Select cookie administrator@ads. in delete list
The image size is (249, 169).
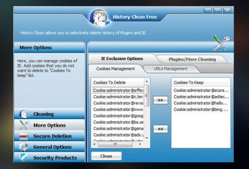[x=118, y=135]
